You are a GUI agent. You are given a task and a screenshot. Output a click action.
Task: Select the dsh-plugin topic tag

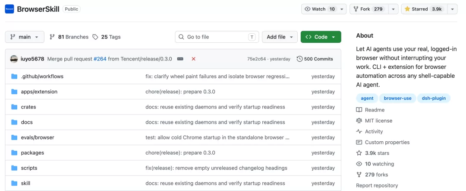[x=434, y=98]
